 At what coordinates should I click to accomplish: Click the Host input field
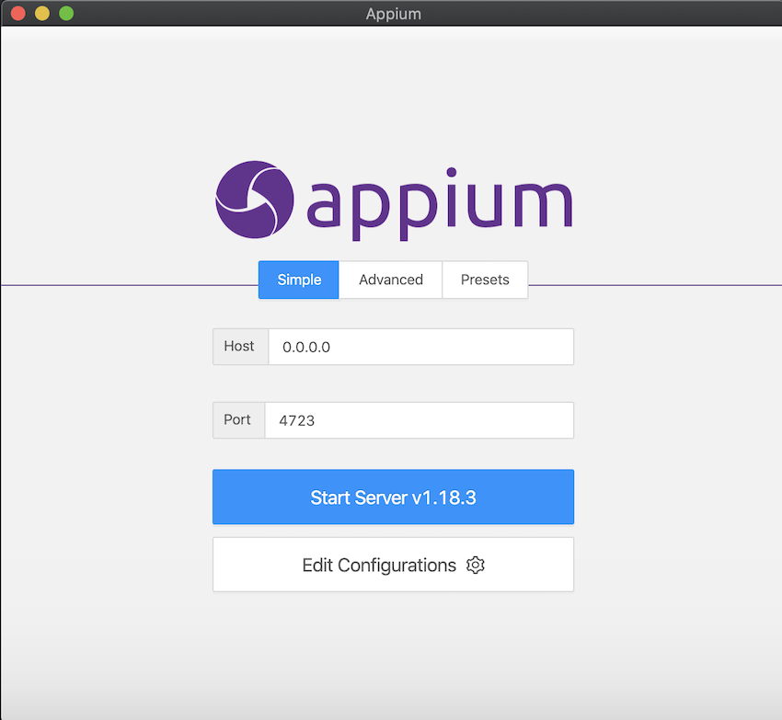coord(421,347)
